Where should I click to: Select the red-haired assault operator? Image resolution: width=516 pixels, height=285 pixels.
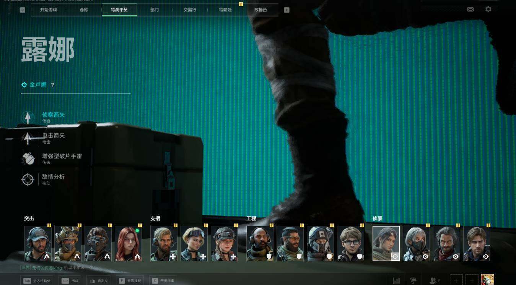tap(128, 243)
